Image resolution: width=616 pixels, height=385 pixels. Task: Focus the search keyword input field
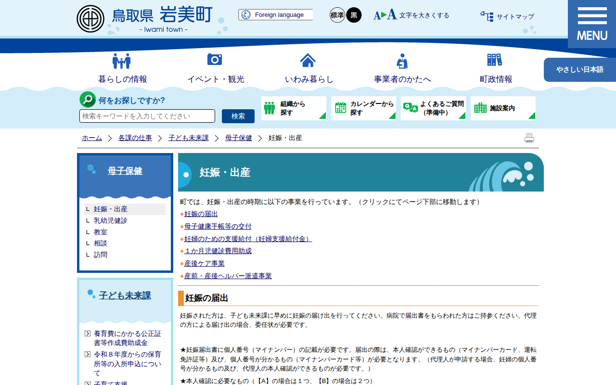coord(147,116)
